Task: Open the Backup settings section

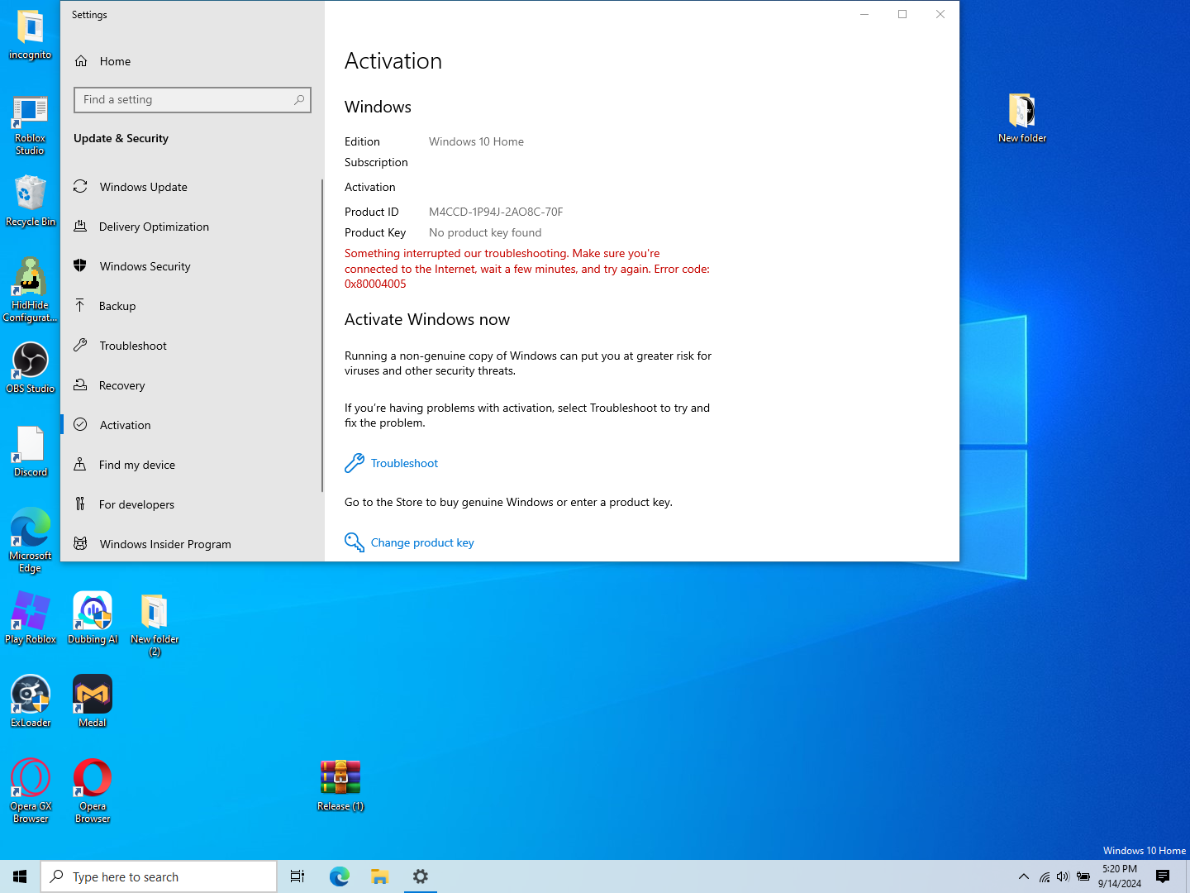Action: [x=117, y=306]
